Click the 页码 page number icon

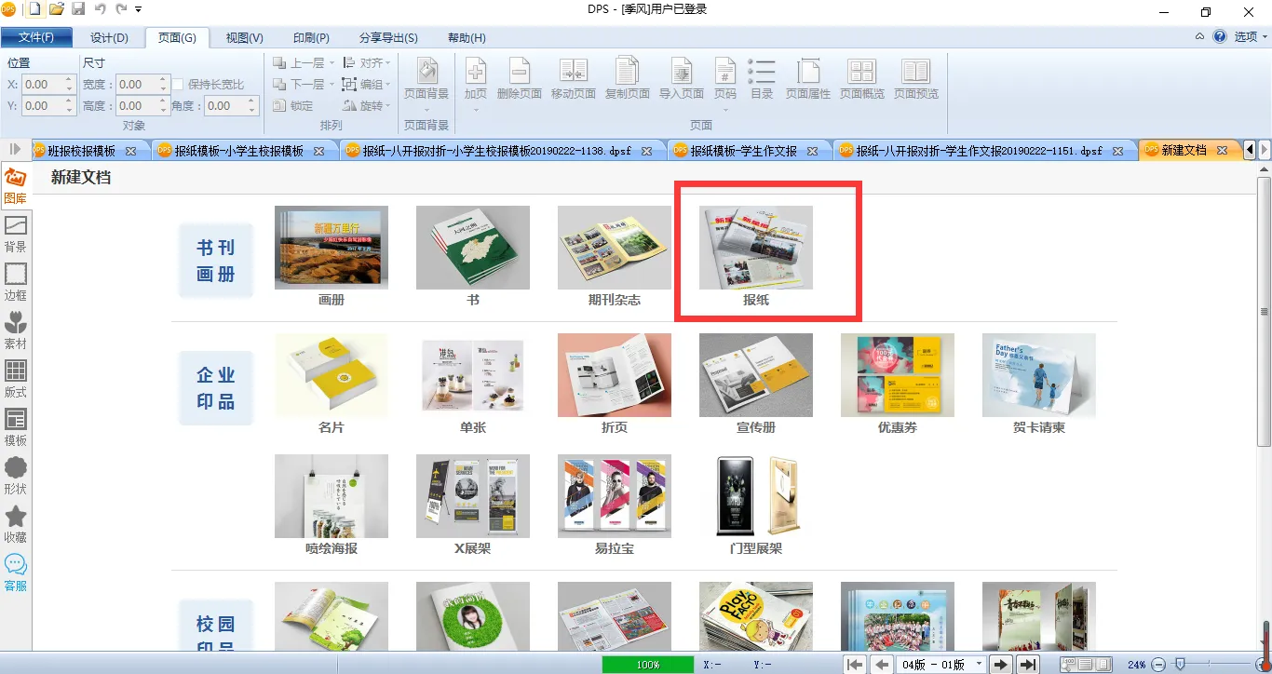(x=724, y=71)
